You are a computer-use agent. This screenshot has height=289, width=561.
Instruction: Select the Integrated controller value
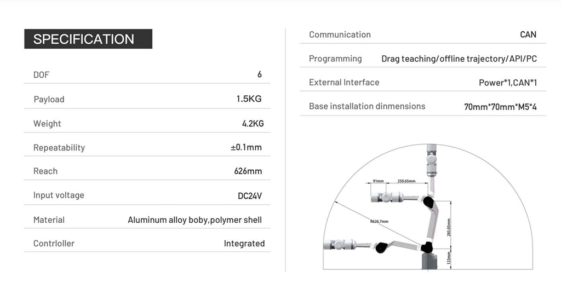[244, 244]
